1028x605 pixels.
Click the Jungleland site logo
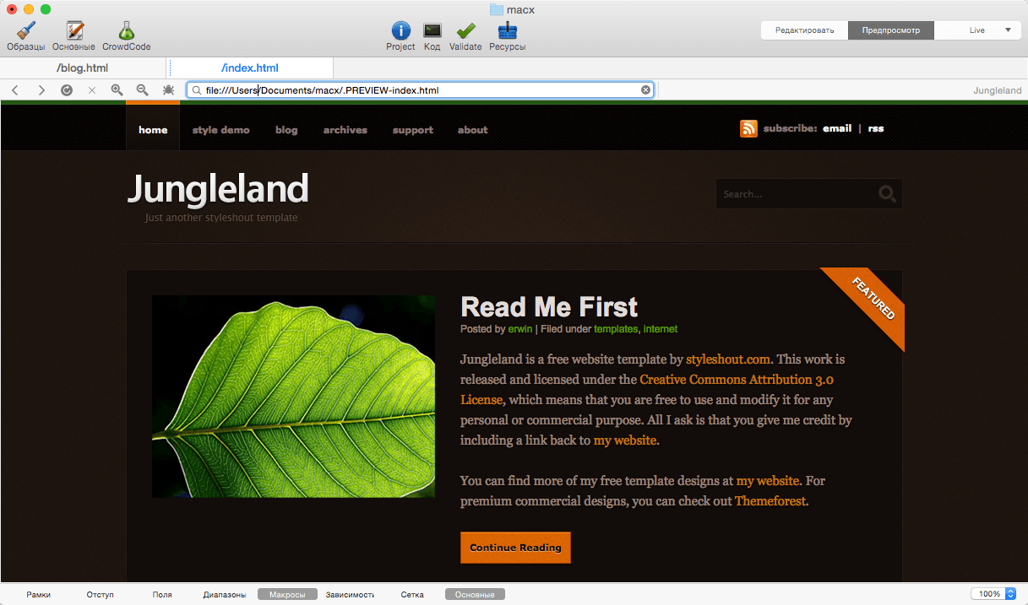pyautogui.click(x=218, y=188)
